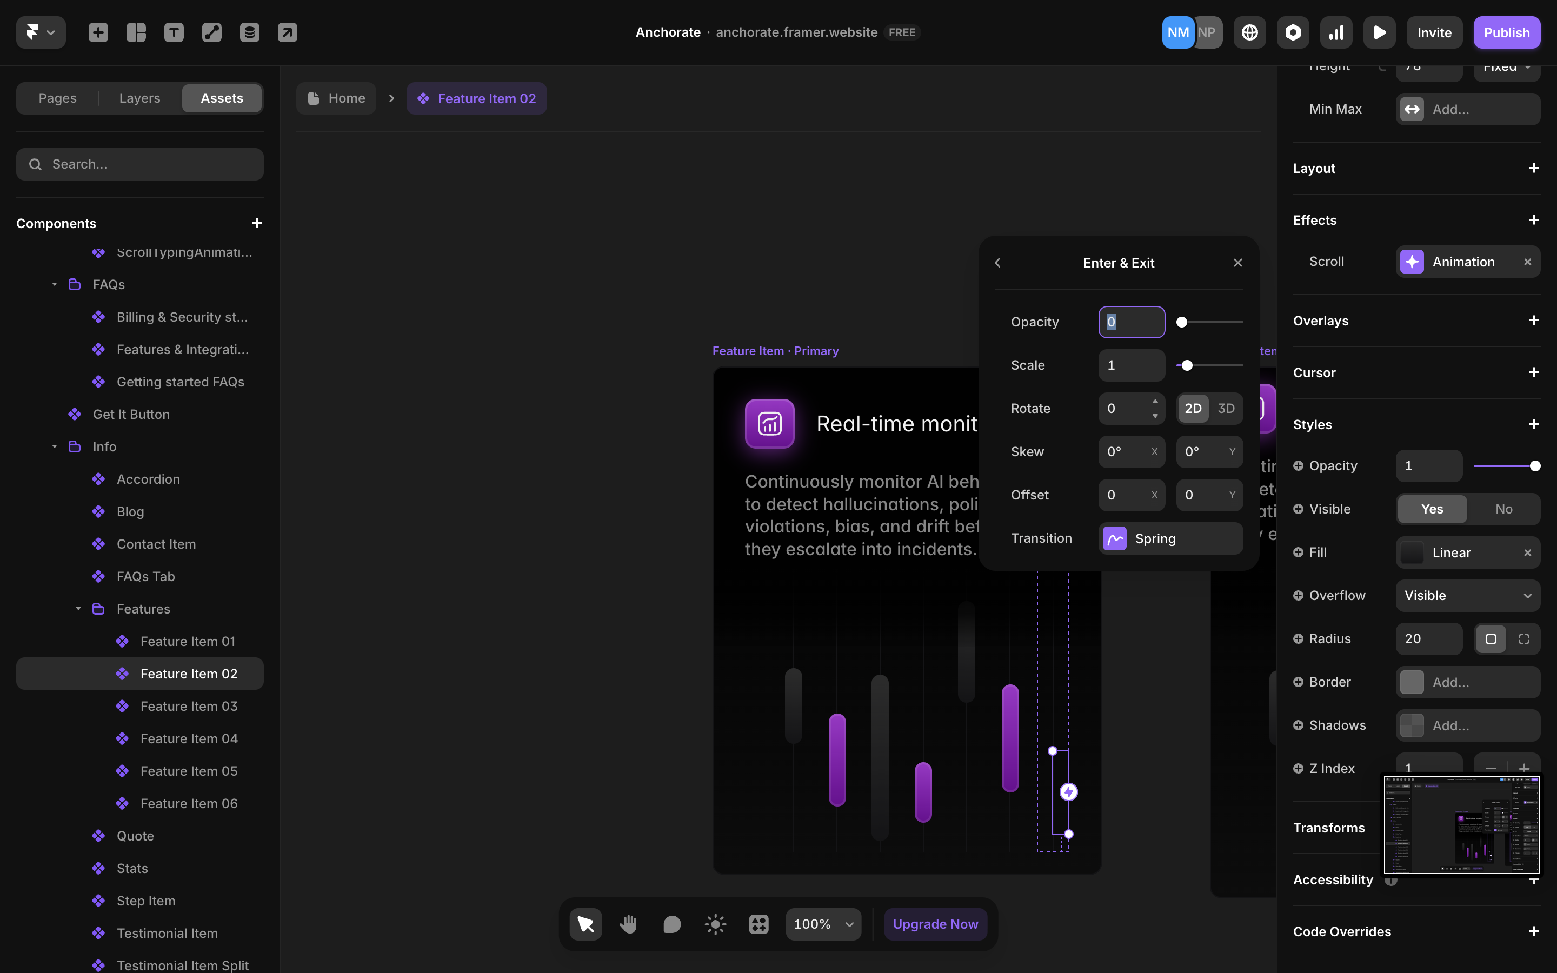Open the zoom level dropdown
This screenshot has width=1557, height=973.
823,923
